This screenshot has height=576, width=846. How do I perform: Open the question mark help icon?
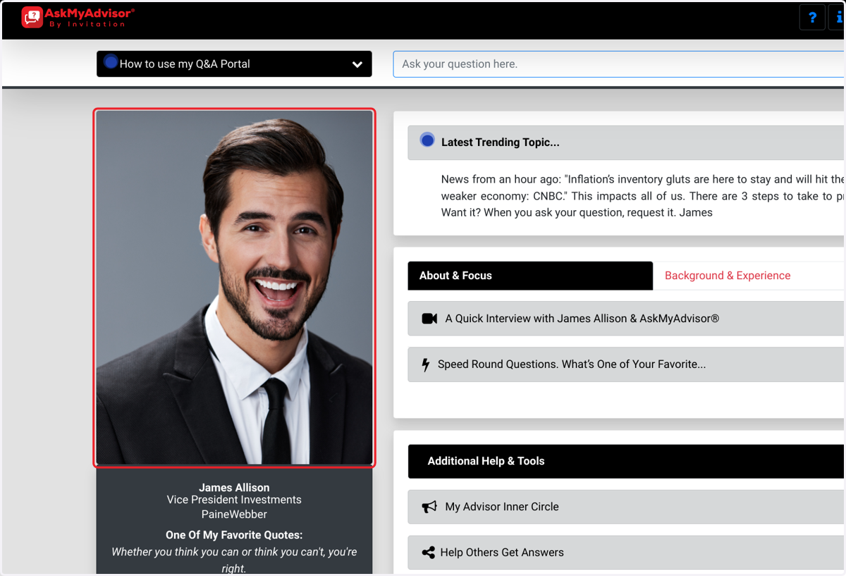click(812, 18)
